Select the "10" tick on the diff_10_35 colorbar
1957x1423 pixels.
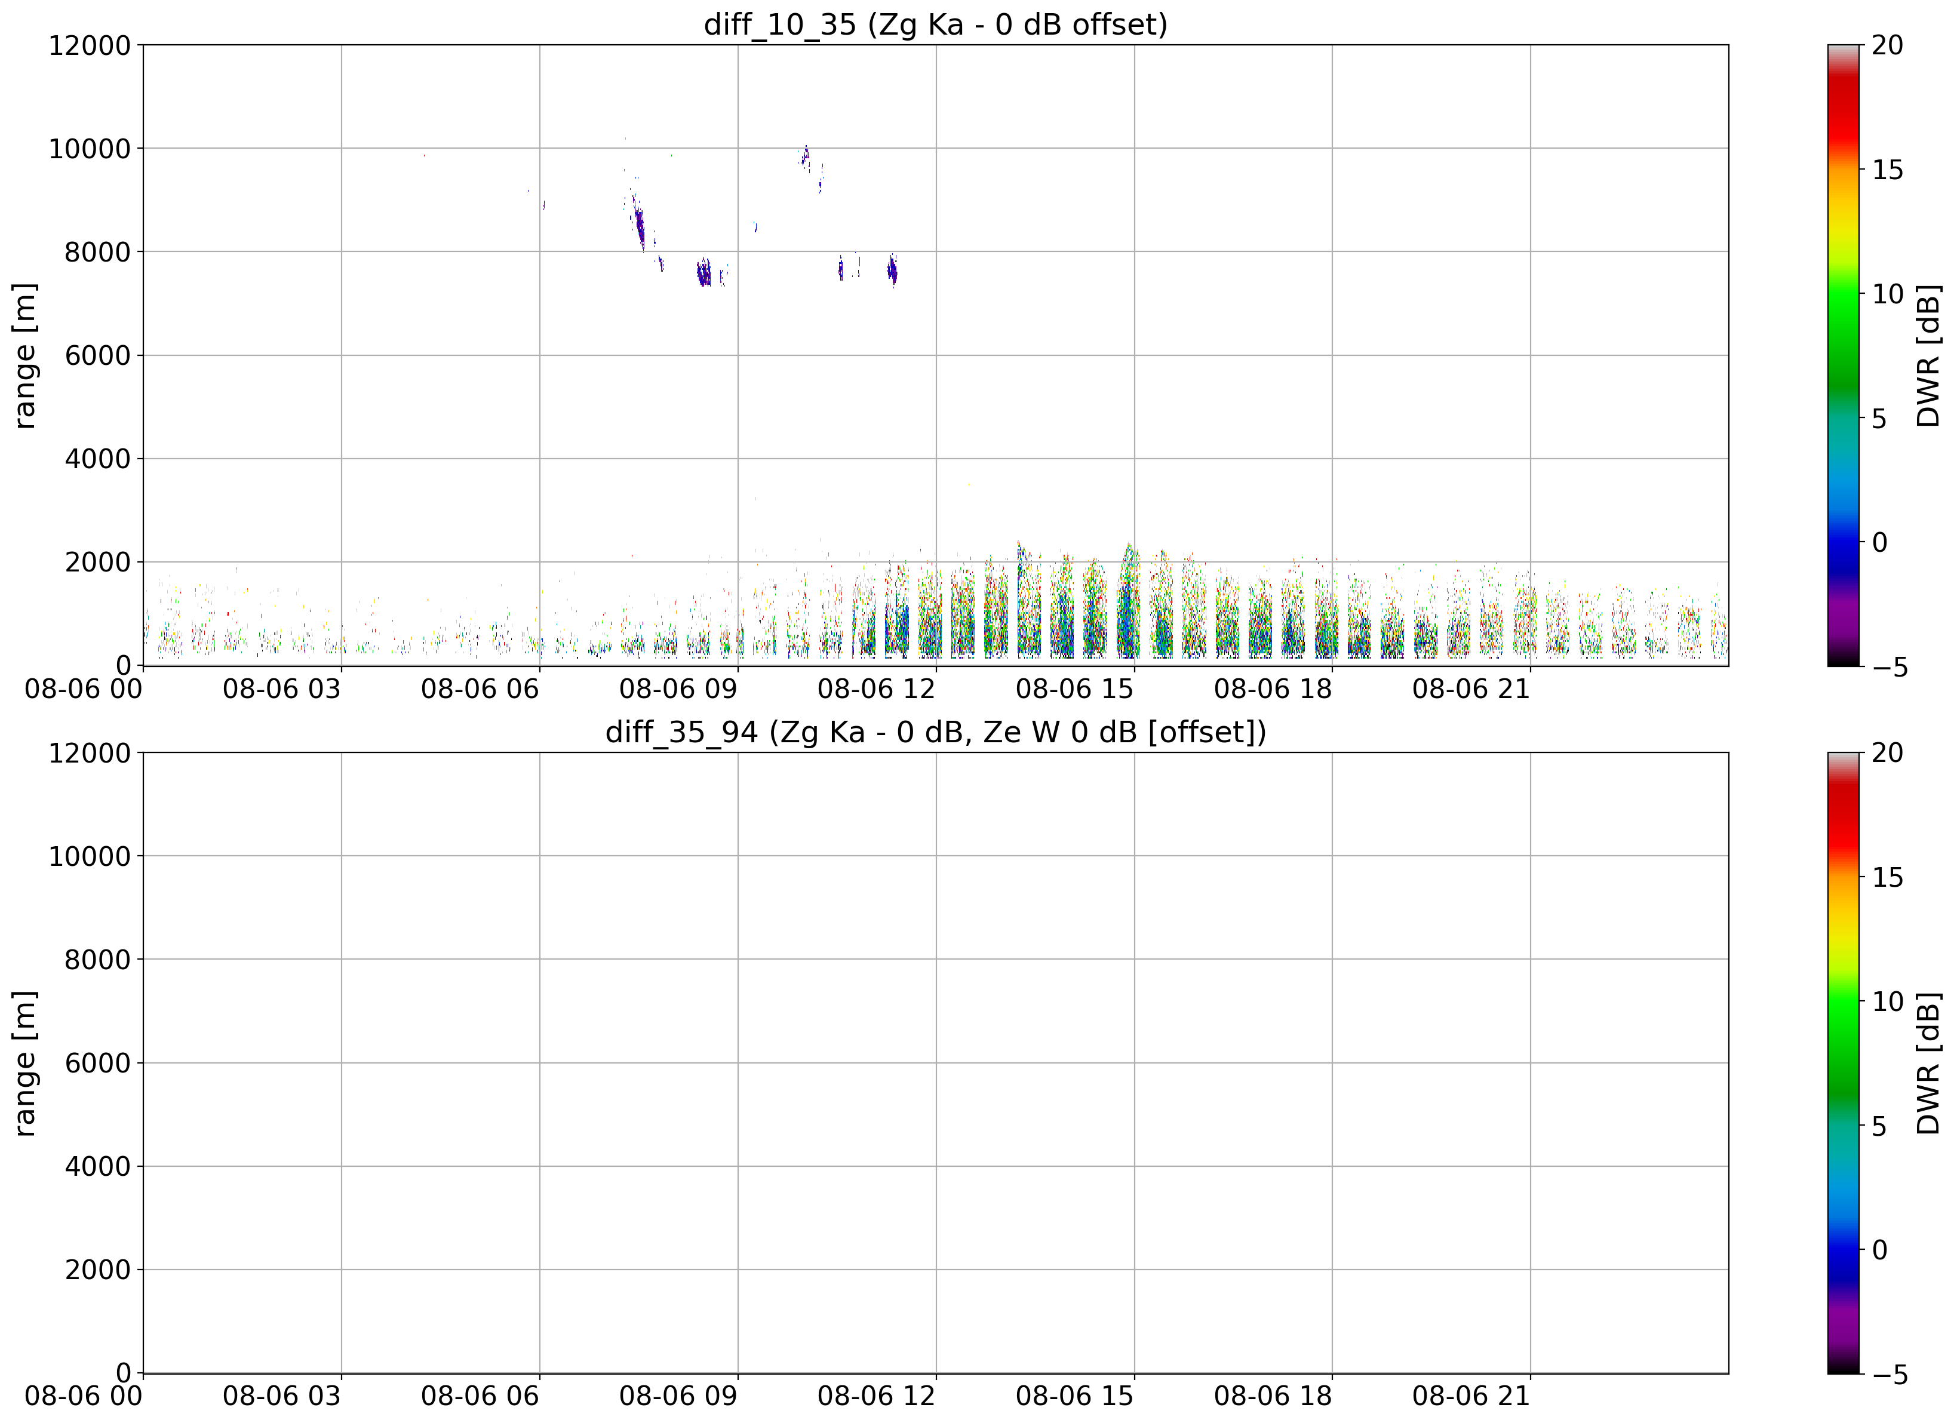tap(1888, 294)
